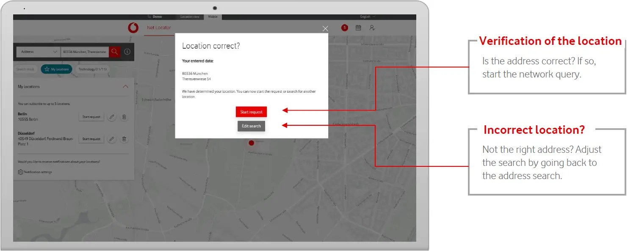
Task: Click red Start request button in dialog
Action: tap(251, 112)
